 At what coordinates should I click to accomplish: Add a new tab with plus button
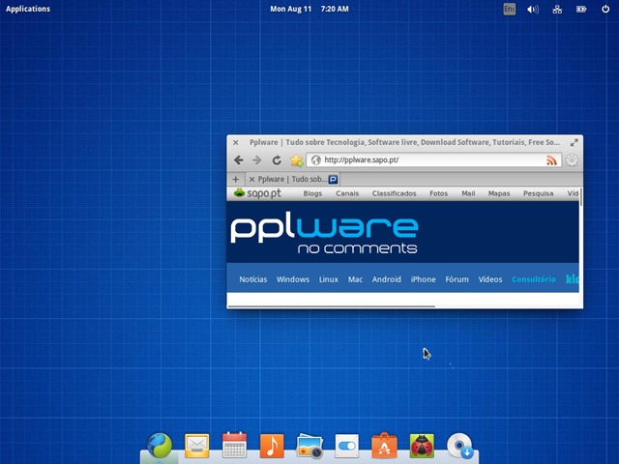(236, 179)
